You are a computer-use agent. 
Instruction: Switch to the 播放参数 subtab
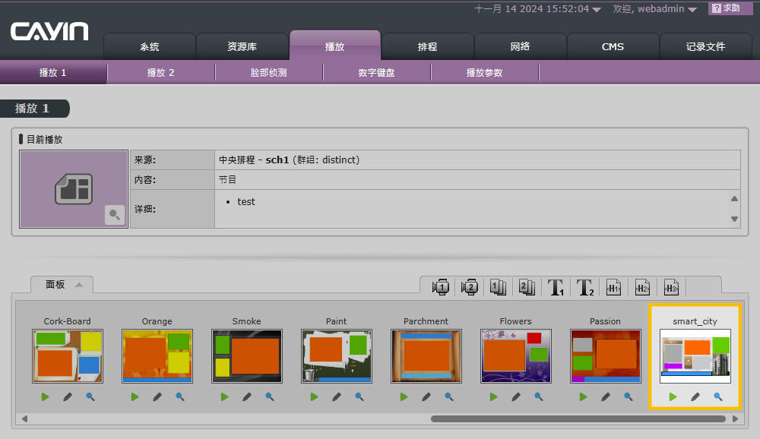pos(485,73)
